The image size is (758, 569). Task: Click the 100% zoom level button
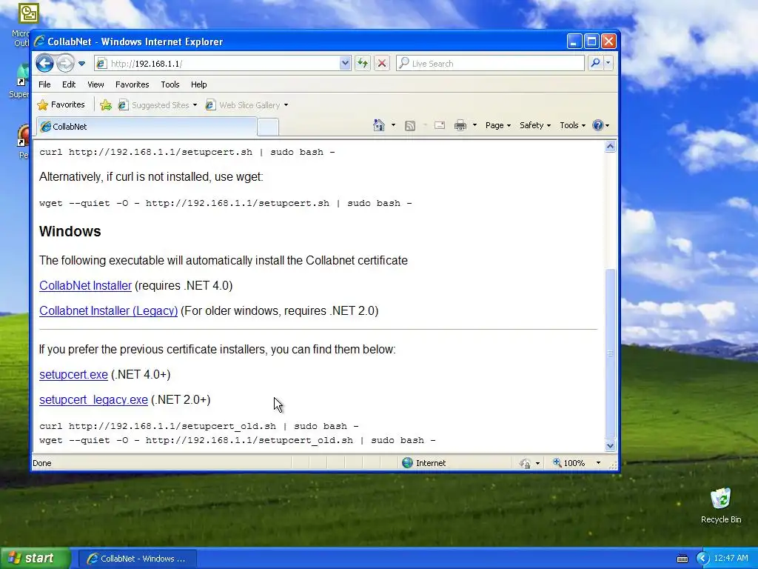pos(569,463)
